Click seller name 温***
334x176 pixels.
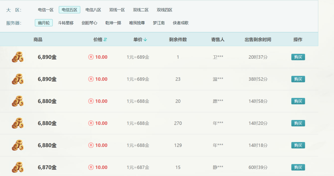218,79
